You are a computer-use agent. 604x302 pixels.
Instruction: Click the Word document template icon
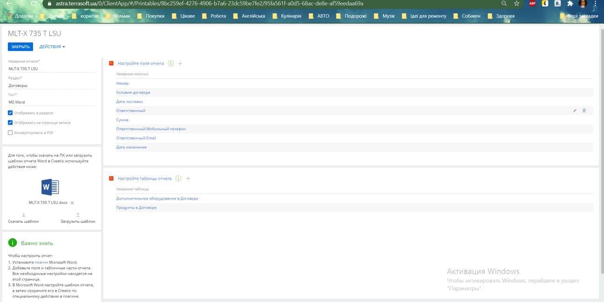(x=50, y=187)
